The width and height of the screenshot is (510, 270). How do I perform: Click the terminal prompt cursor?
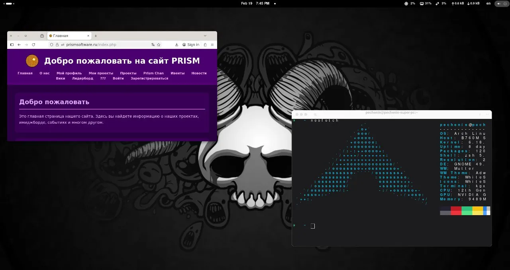click(x=313, y=226)
